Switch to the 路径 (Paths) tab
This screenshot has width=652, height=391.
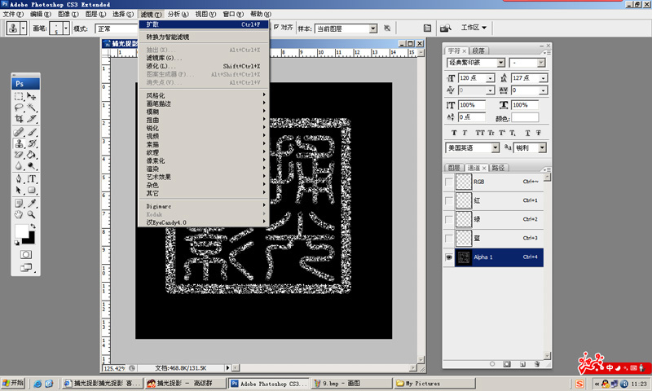point(498,167)
